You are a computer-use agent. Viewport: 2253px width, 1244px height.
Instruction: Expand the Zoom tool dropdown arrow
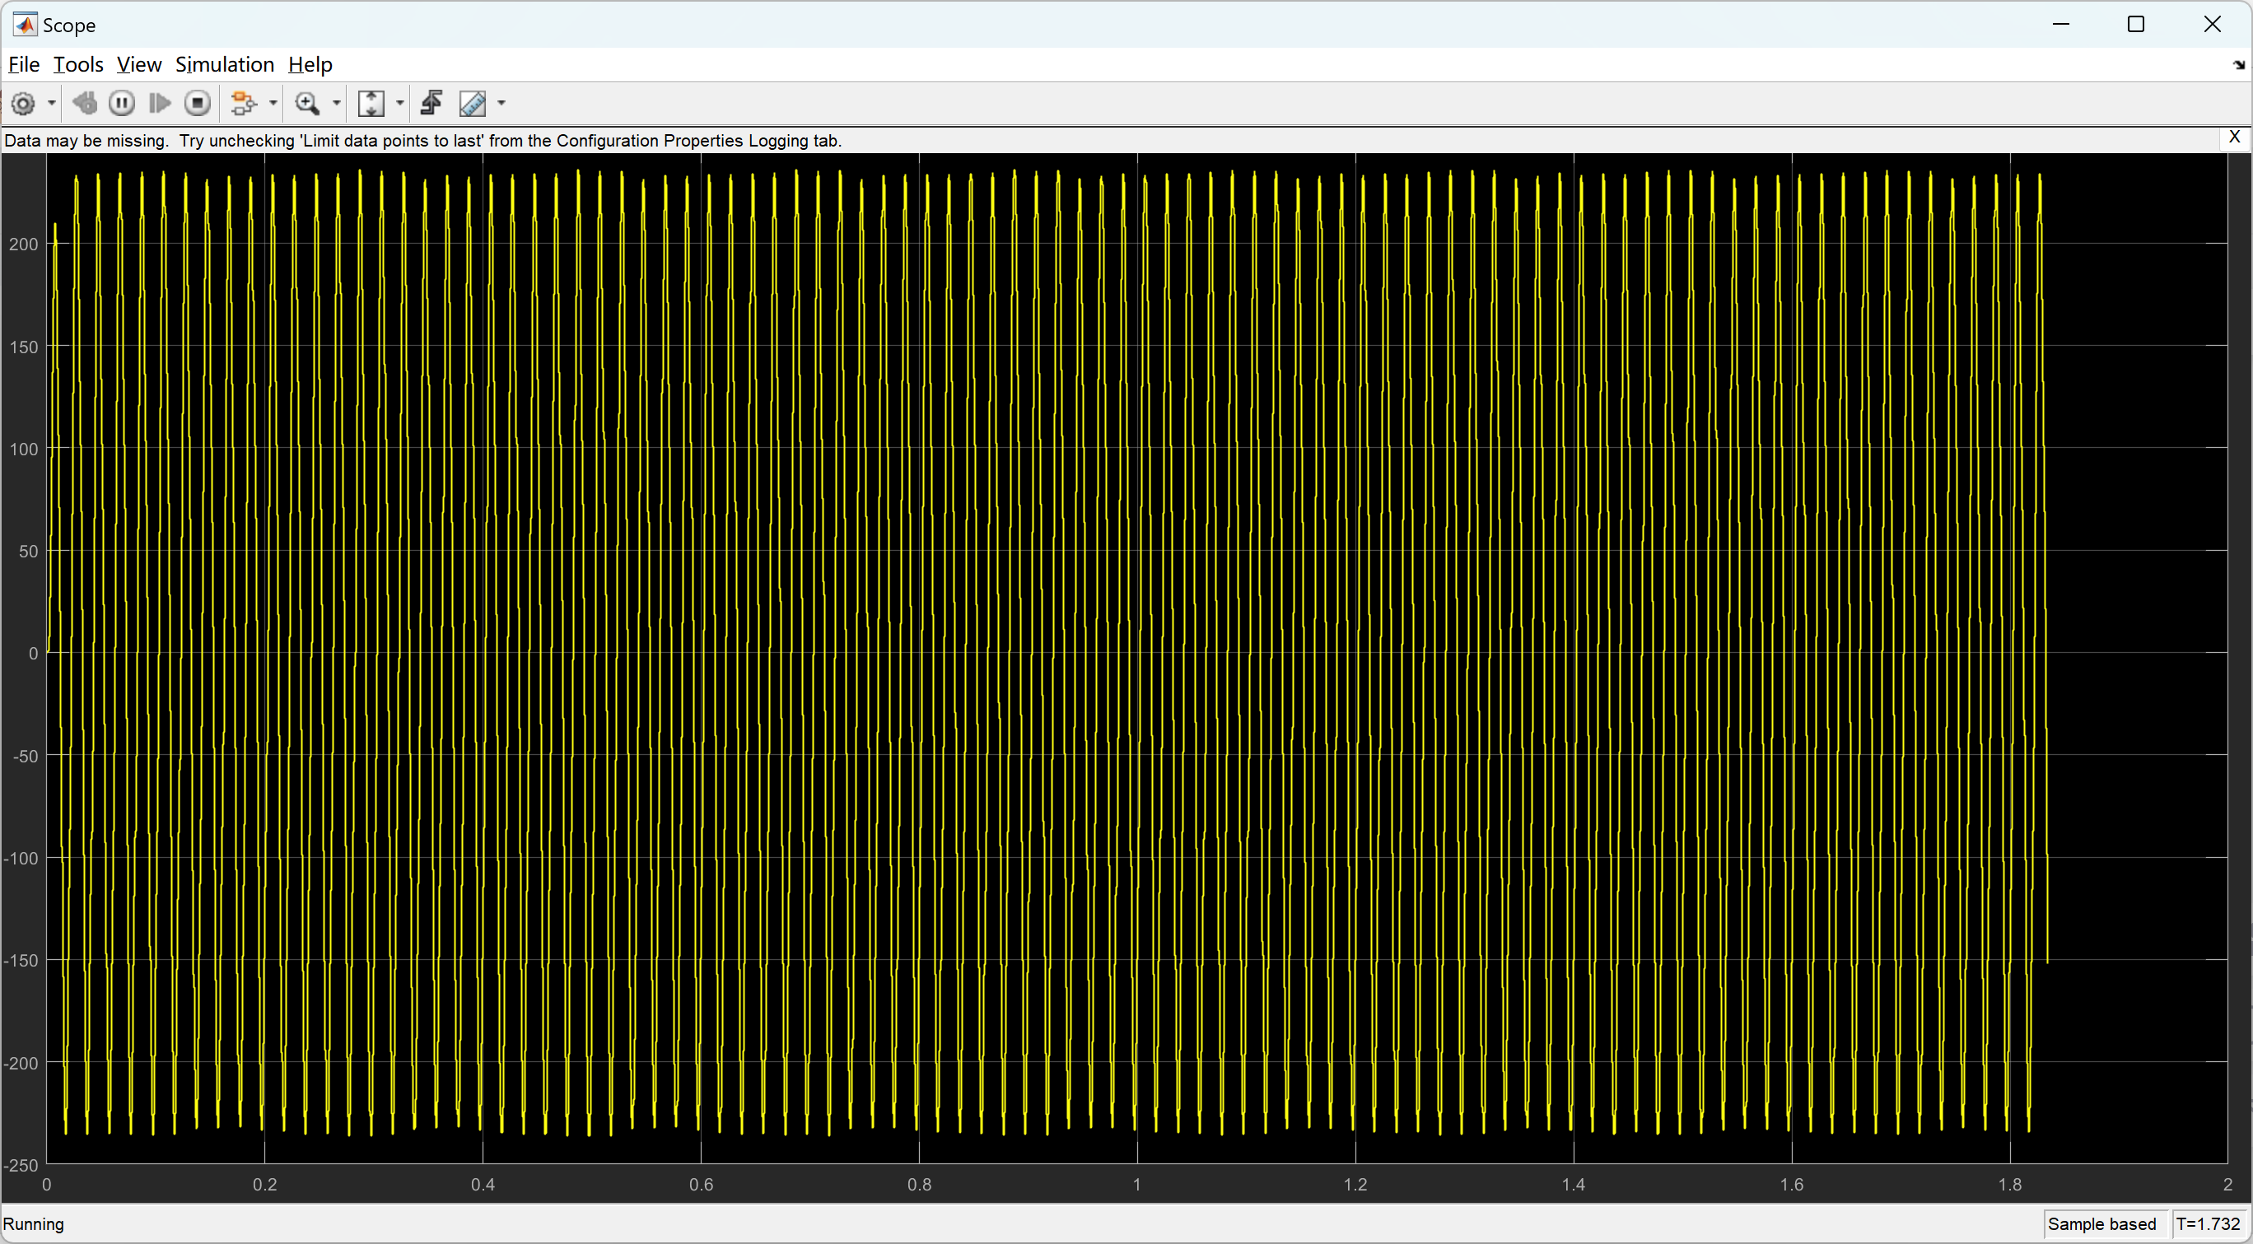(337, 104)
